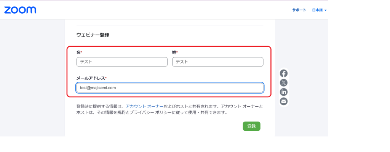Share the webinar via Facebook icon
390x152 pixels.
(x=283, y=74)
